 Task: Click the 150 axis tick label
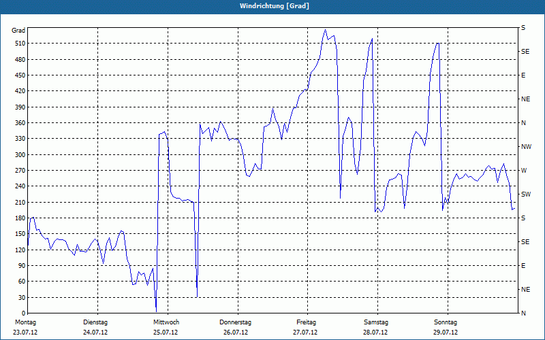(x=20, y=234)
